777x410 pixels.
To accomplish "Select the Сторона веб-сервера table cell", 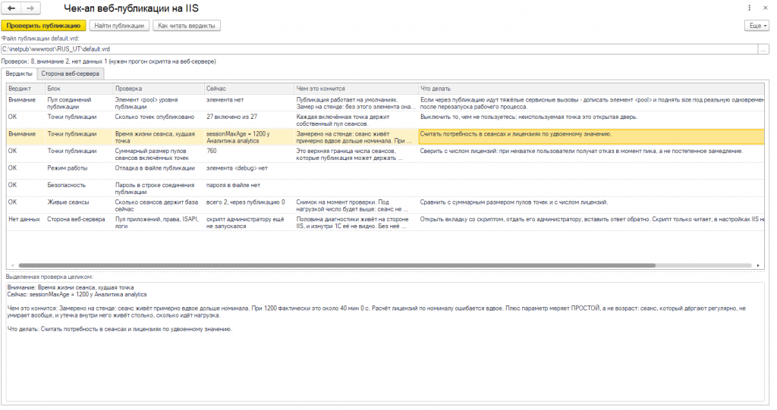I will (79, 222).
